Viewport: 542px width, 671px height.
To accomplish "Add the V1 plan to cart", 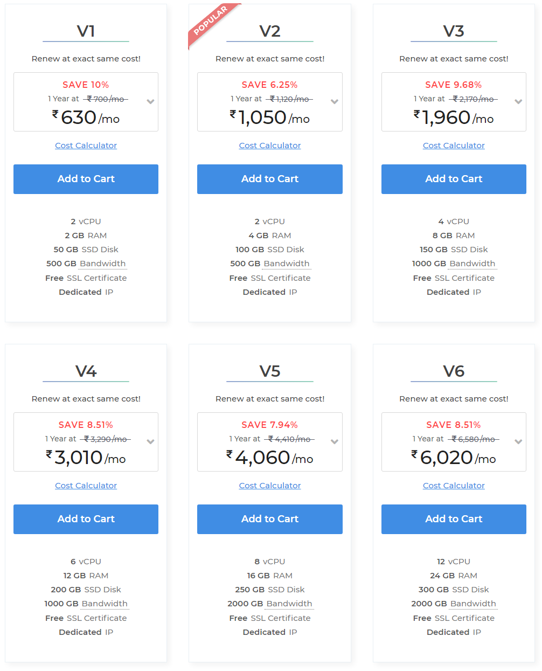I will 86,179.
